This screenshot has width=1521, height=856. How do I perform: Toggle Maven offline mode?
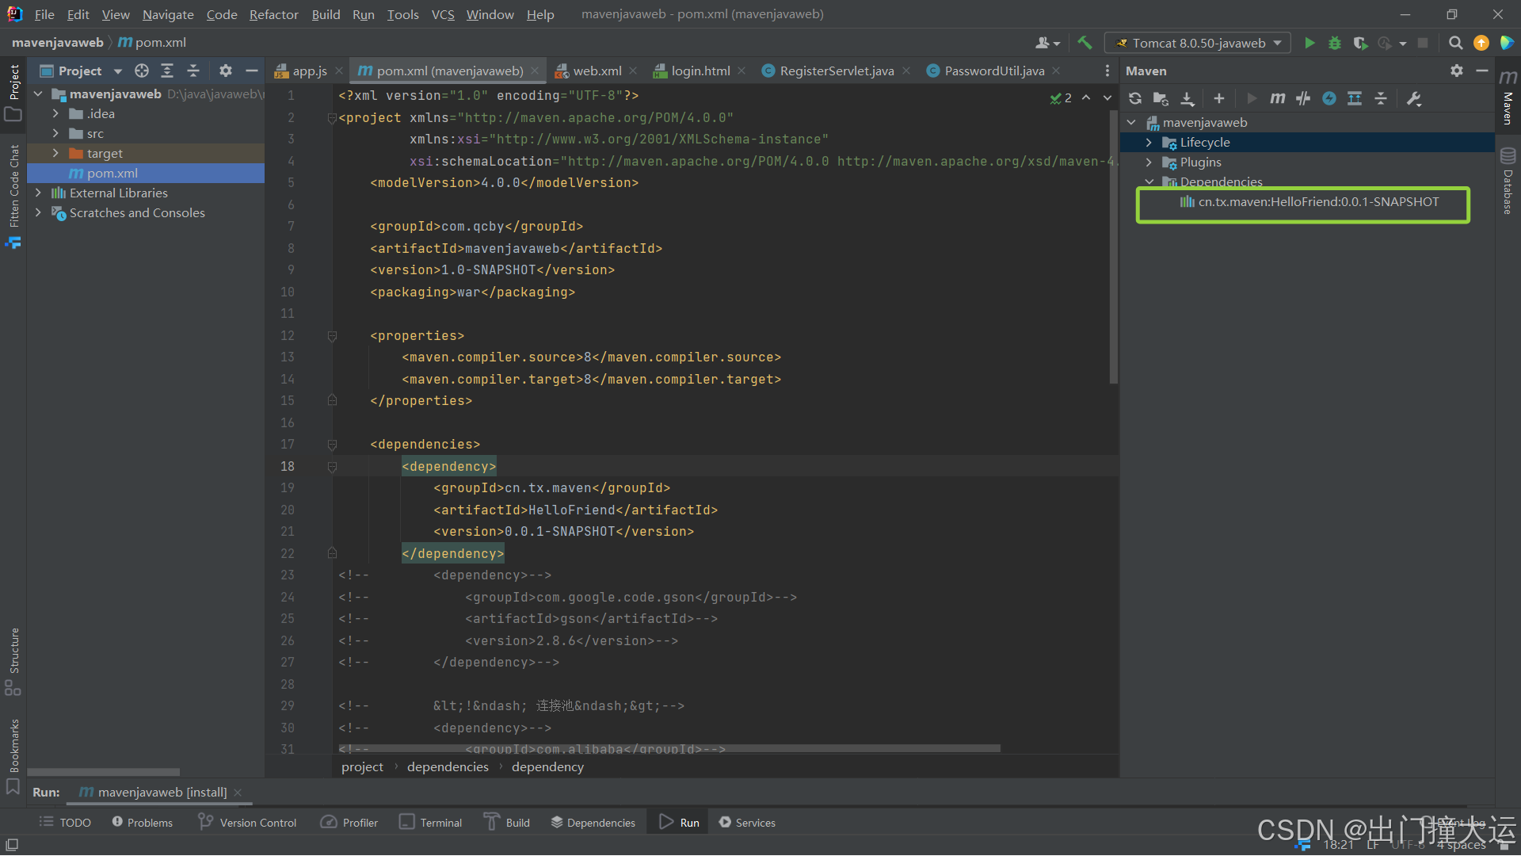[x=1303, y=98]
